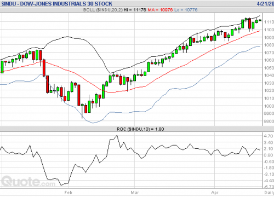
Task: Click the Bollinger "Hi = 11176" value
Action: 135,10
